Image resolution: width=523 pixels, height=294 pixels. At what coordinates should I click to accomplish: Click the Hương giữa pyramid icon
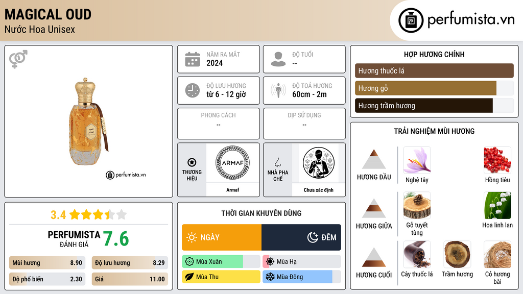click(374, 208)
